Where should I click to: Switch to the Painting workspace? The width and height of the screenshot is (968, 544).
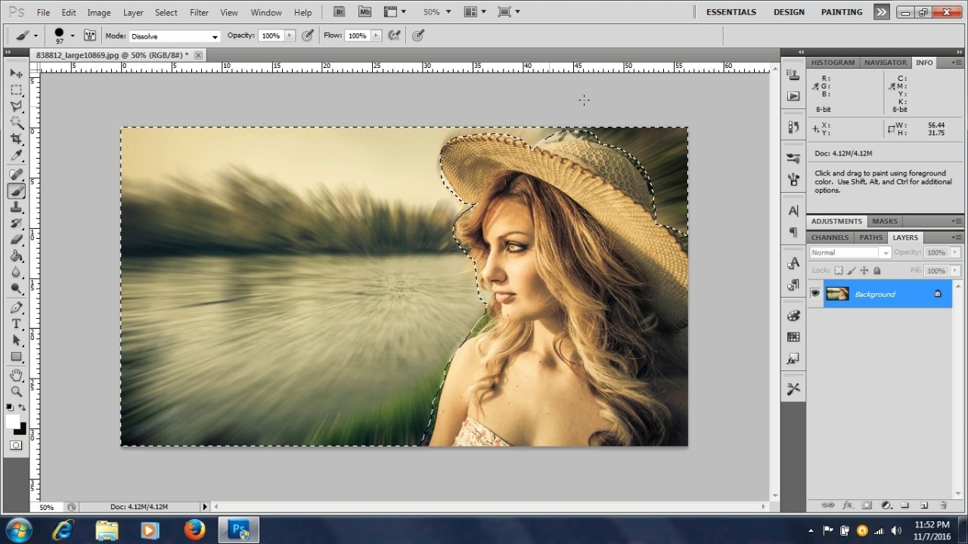[842, 12]
